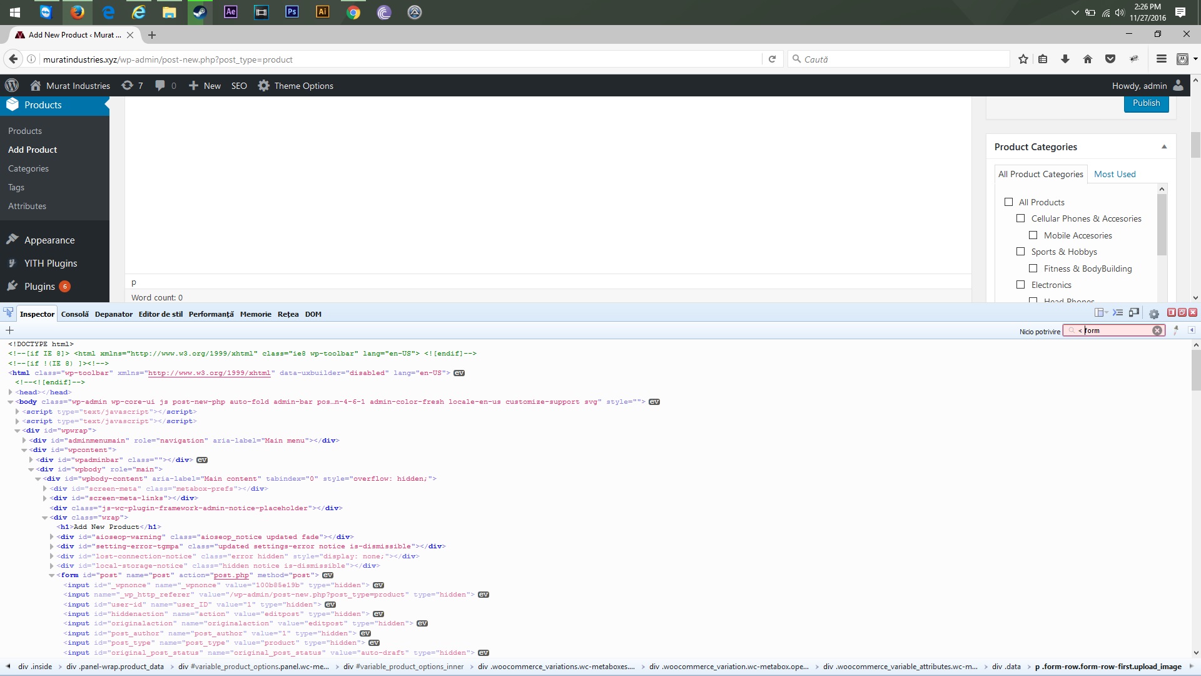This screenshot has width=1201, height=676.
Task: Add new node with plus icon
Action: [9, 330]
